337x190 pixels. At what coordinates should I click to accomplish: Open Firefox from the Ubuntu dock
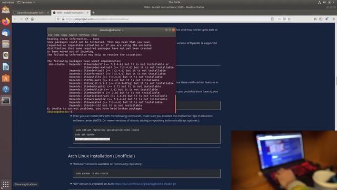[6, 22]
